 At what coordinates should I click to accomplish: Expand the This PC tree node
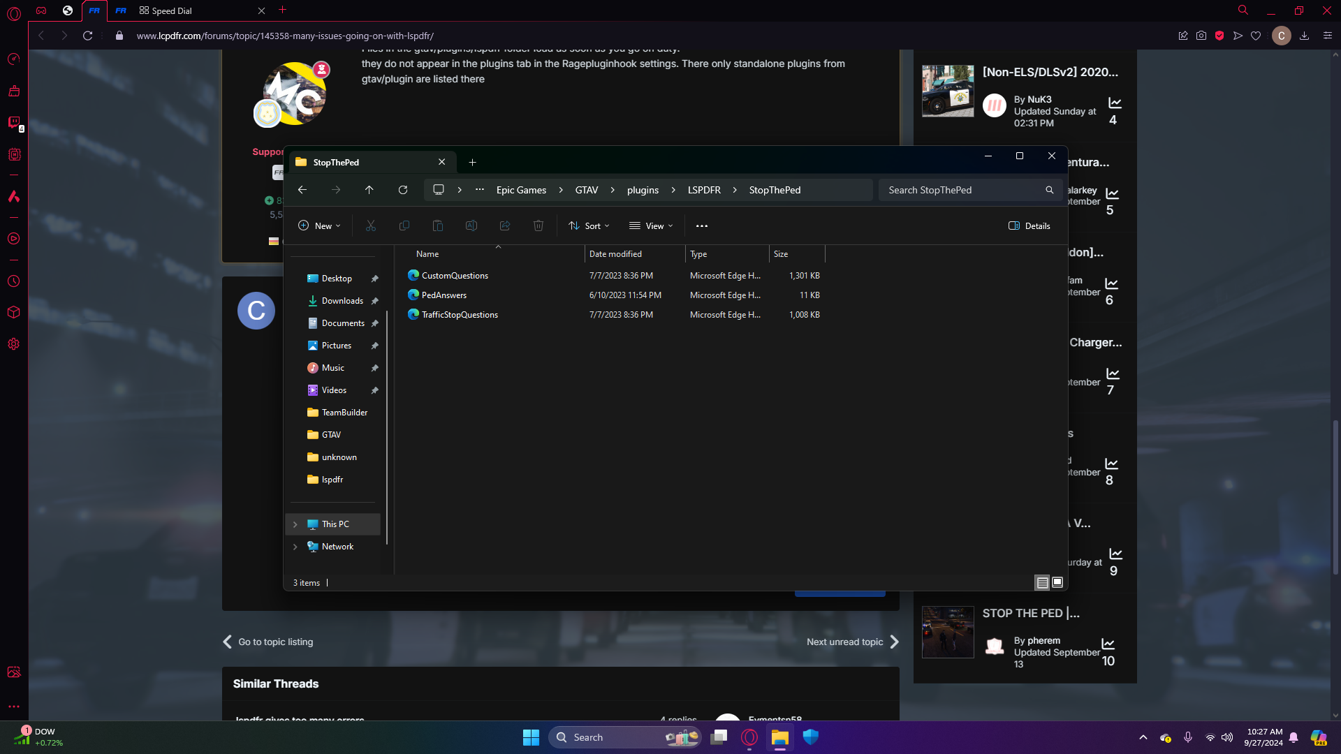click(295, 524)
